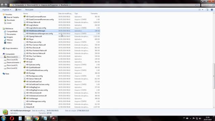215x121 pixels.
Task: Click the Computador breadcrumb in address bar
Action: point(19,5)
